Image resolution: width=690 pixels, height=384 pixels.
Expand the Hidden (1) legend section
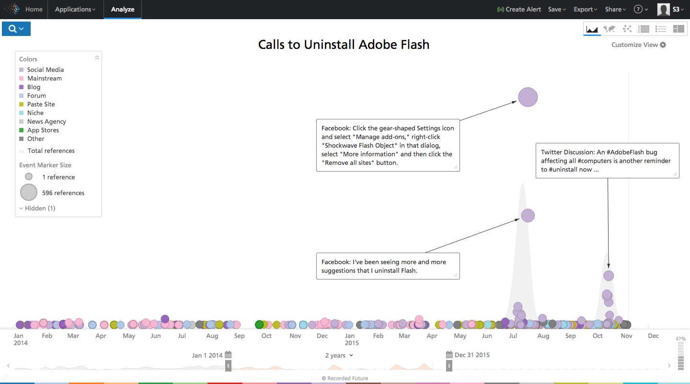[37, 209]
